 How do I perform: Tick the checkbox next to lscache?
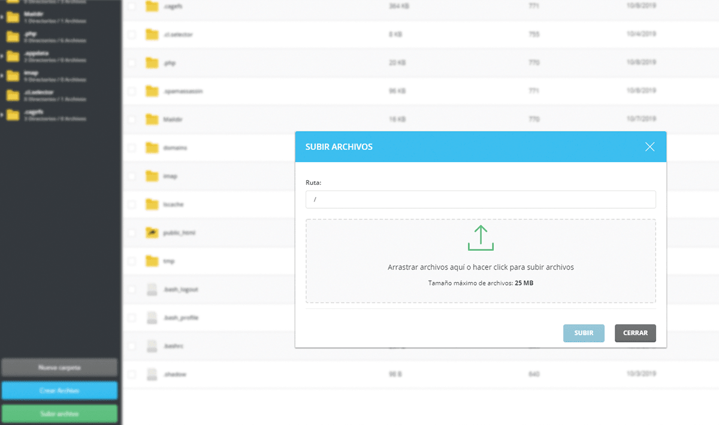[132, 204]
